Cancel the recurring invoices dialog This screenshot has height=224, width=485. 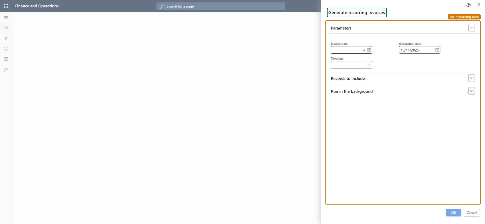[x=472, y=213]
